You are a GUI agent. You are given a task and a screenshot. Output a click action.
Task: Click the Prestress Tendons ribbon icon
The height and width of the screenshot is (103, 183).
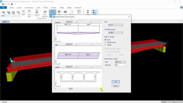[53, 12]
